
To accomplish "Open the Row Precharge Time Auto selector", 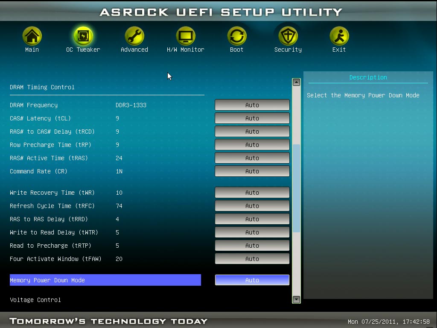I will tap(252, 145).
